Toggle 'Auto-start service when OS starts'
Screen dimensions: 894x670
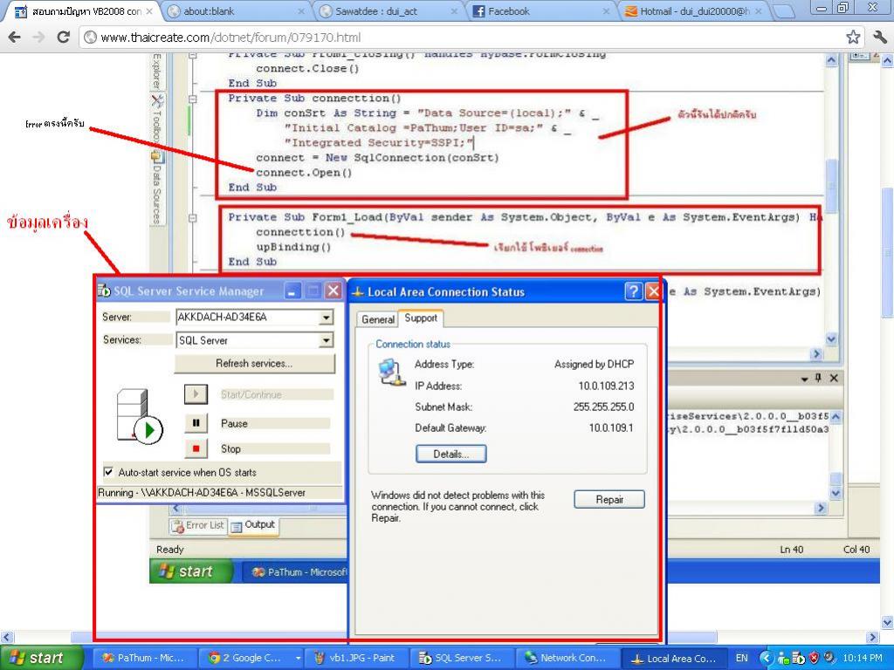pos(108,472)
